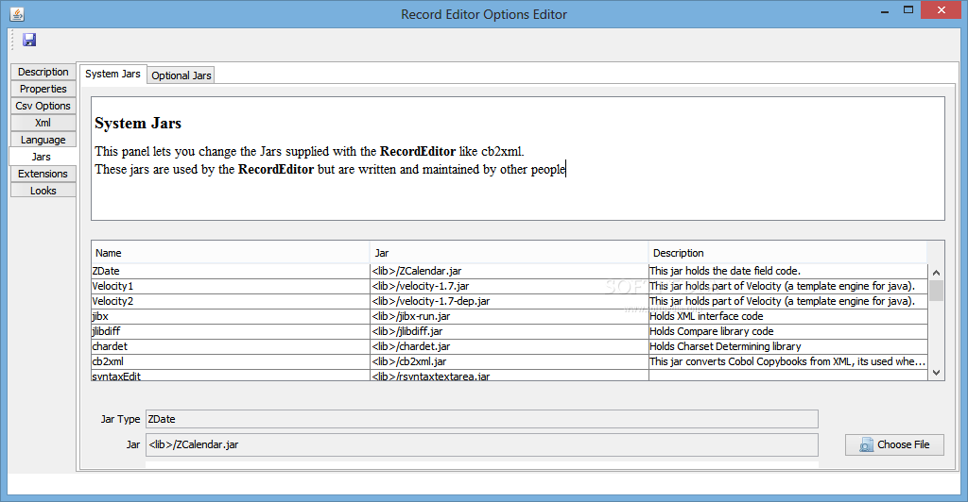Switch to Csv Options side tab
The image size is (968, 502).
pyautogui.click(x=43, y=106)
